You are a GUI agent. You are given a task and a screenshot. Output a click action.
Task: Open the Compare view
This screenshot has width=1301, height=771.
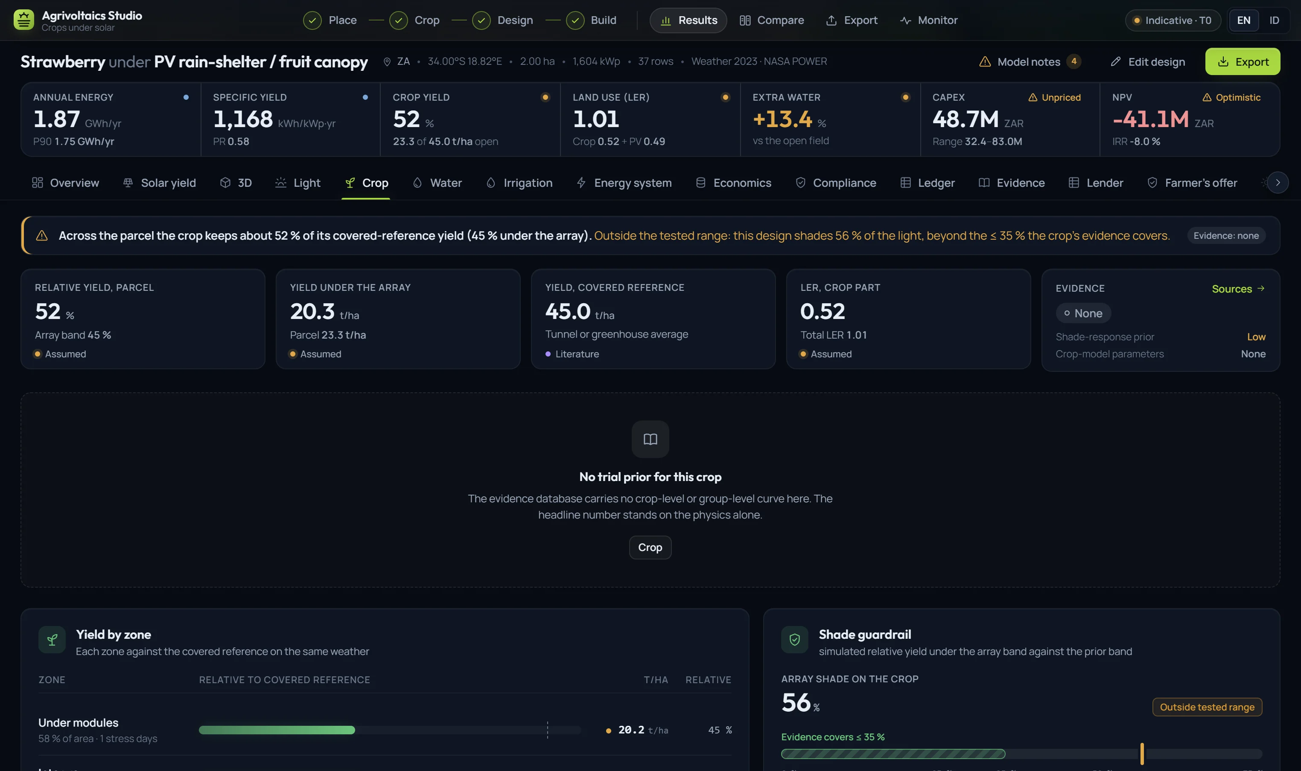pos(772,20)
